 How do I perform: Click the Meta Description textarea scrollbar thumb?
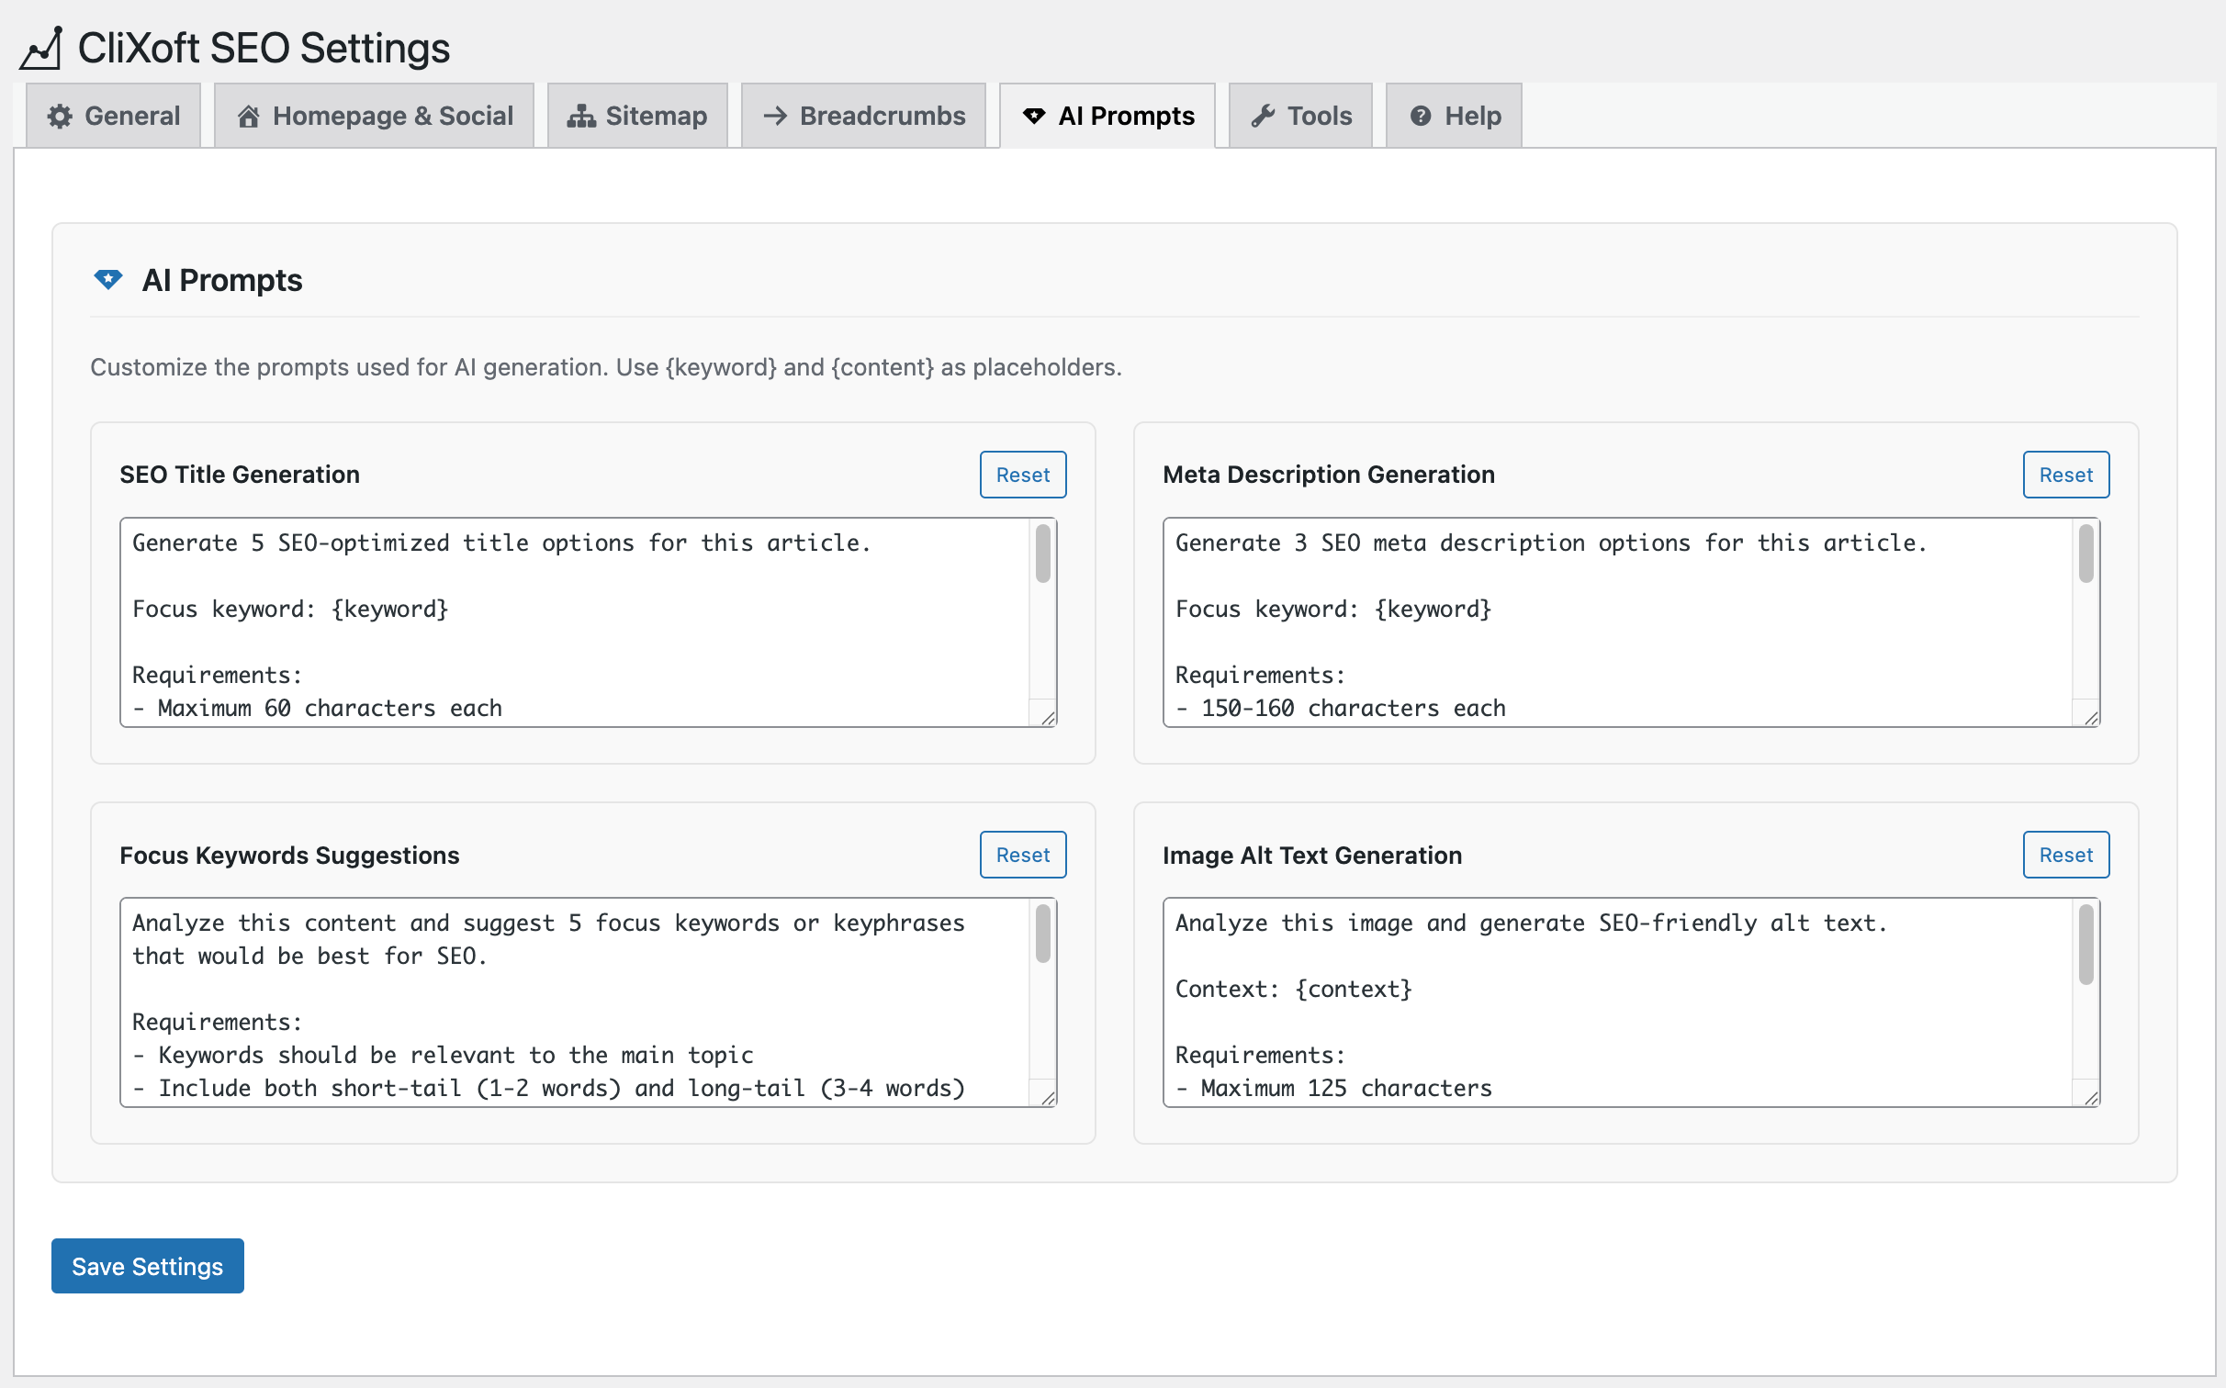click(2085, 554)
